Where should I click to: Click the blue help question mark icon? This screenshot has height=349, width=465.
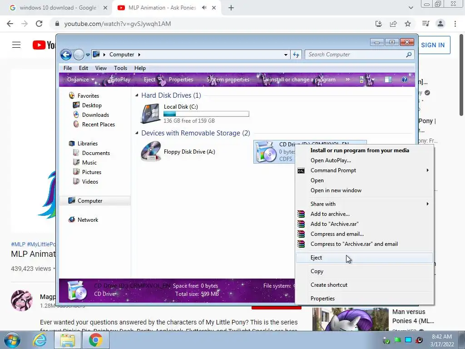coord(405,80)
